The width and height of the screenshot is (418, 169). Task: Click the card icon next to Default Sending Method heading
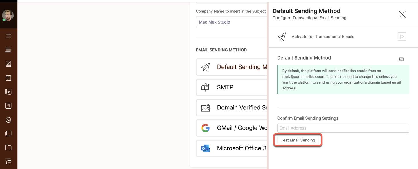(401, 59)
